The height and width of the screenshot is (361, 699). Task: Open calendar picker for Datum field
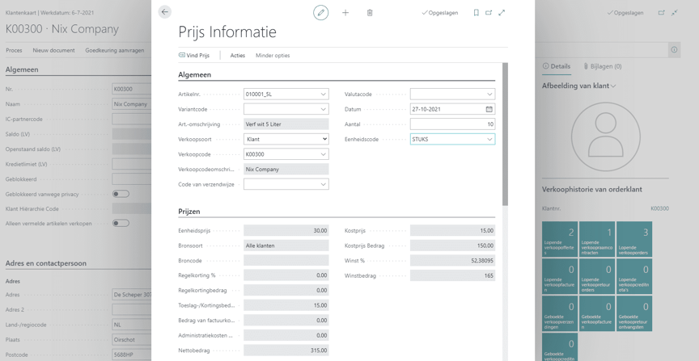(489, 109)
